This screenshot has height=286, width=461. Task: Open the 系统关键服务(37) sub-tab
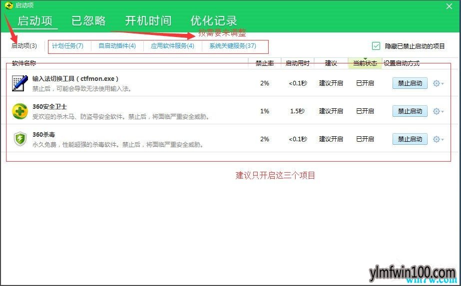tap(232, 46)
